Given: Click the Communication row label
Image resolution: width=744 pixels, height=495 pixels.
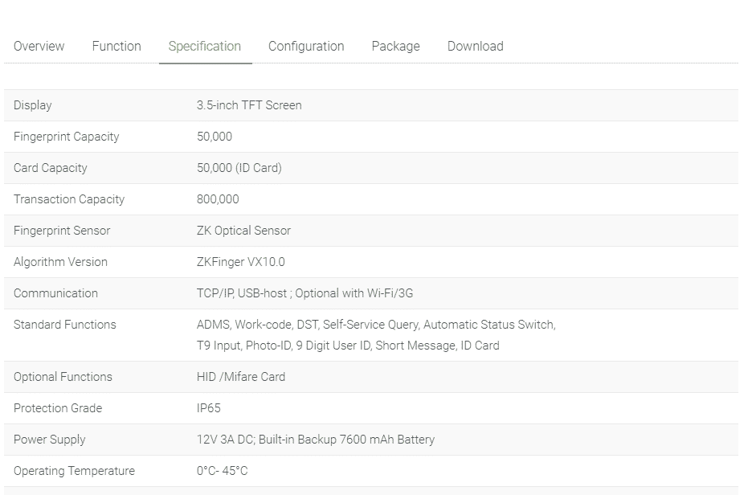Looking at the screenshot, I should pos(56,293).
